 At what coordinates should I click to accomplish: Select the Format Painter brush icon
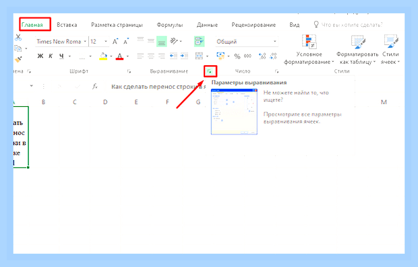[18, 59]
